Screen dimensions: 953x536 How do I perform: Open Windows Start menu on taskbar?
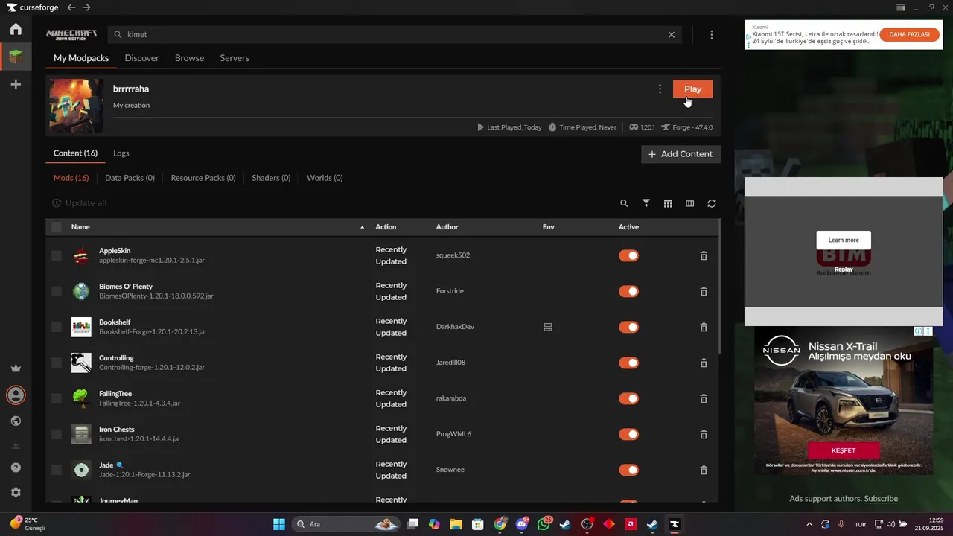coord(279,524)
